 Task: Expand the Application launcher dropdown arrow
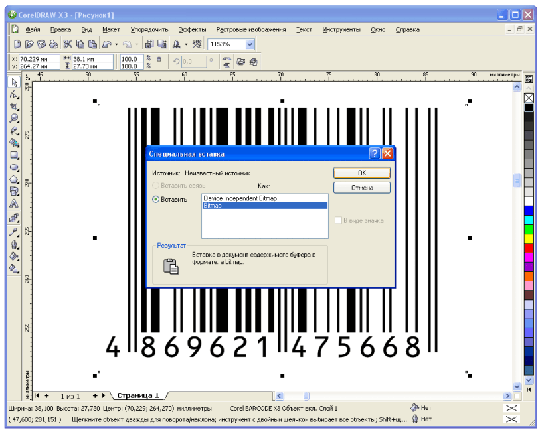pyautogui.click(x=186, y=44)
